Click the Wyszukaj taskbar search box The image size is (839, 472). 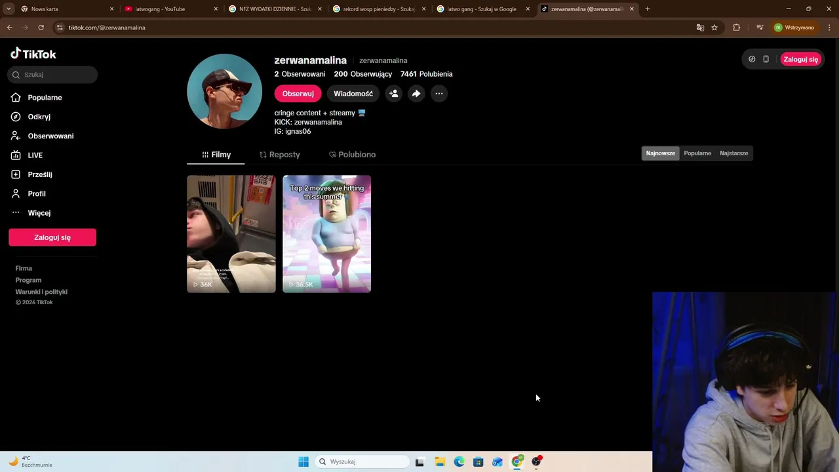pos(362,462)
